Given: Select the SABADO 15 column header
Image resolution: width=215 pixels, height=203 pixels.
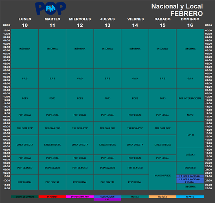Looking at the screenshot, I should tap(162, 22).
